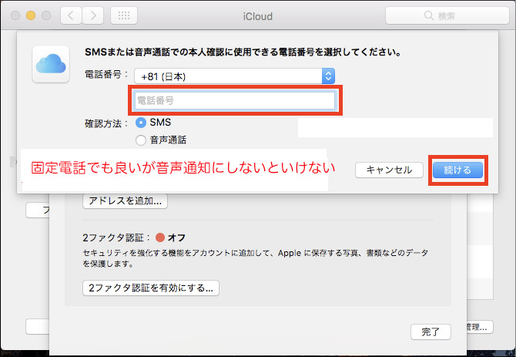
Task: Select the SMS verification option
Action: click(x=141, y=123)
